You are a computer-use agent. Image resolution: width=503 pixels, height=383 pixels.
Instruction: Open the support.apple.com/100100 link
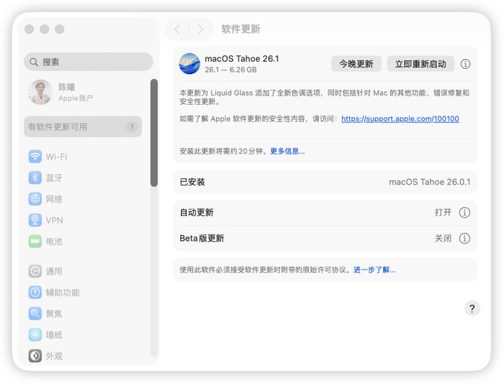point(400,119)
